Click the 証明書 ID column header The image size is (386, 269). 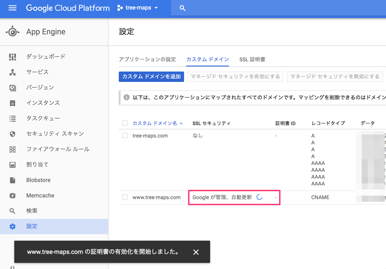tap(285, 123)
